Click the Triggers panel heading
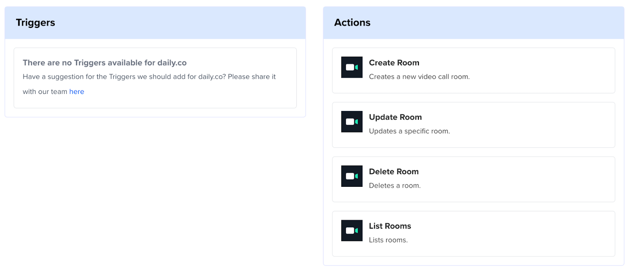 35,23
